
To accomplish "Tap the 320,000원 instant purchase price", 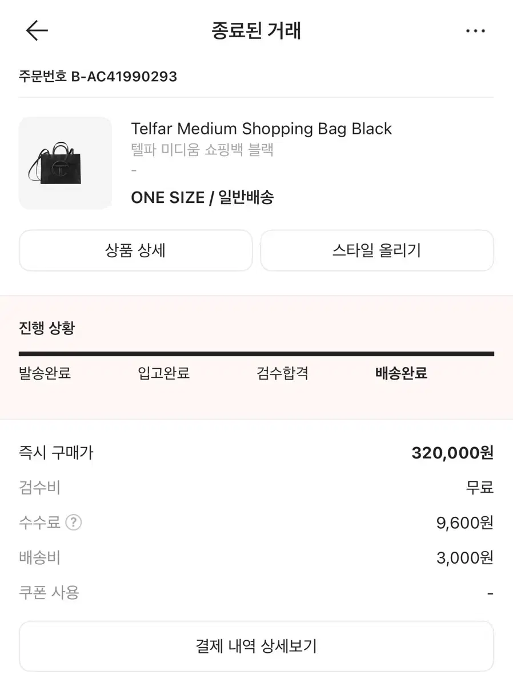I will [452, 453].
